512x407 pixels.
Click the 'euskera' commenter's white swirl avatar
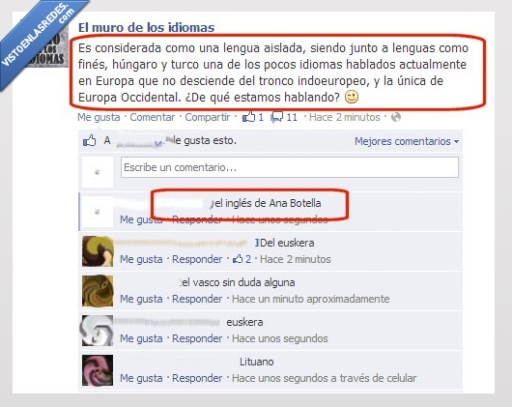pos(98,331)
